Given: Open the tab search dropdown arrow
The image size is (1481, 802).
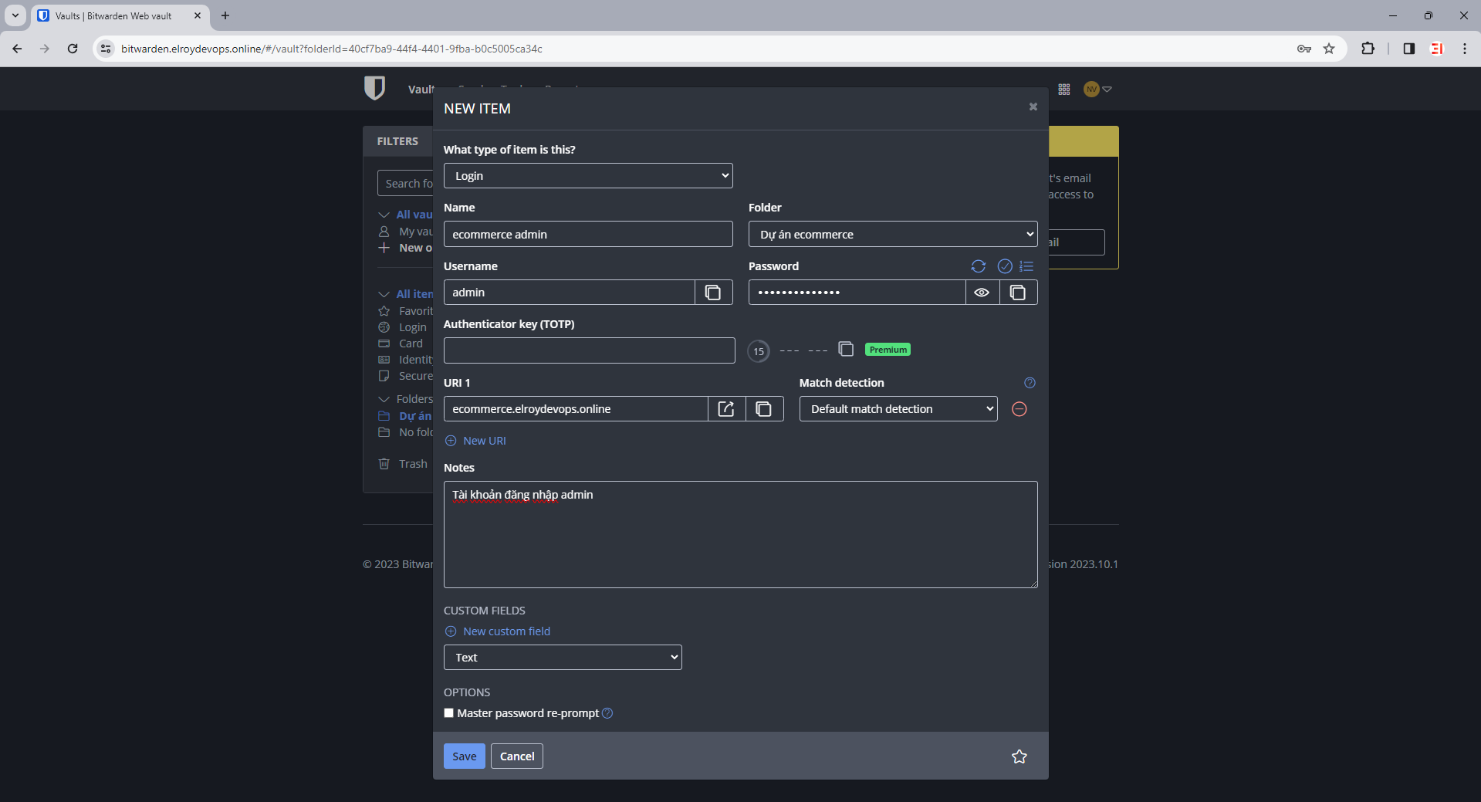Looking at the screenshot, I should coord(15,15).
